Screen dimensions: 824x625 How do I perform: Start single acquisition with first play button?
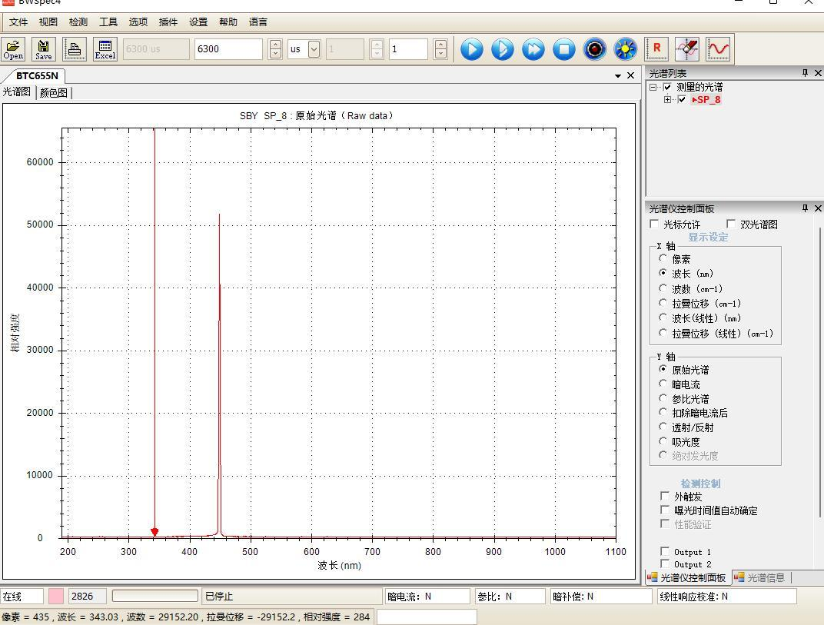coord(472,49)
